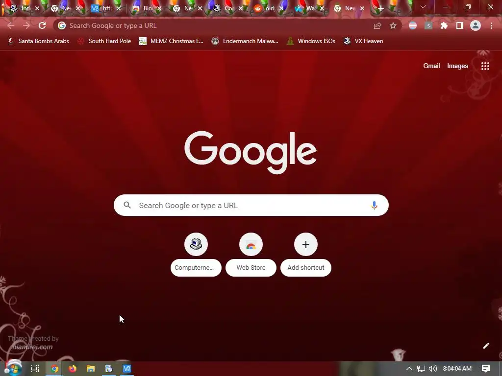Close the Reddit 'old' tab
Viewport: 502px width, 376px height.
click(281, 8)
